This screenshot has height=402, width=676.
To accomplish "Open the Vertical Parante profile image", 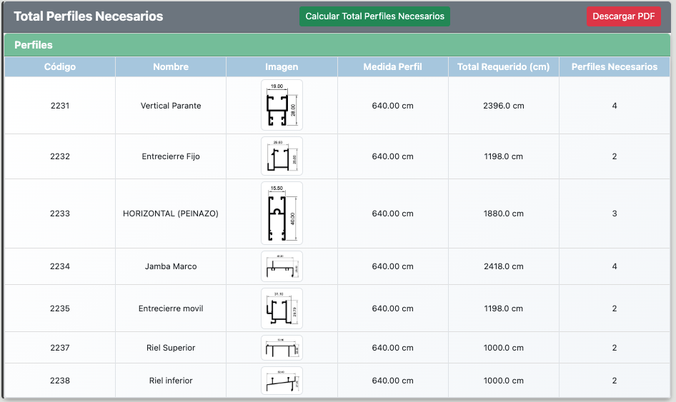I will tap(282, 105).
